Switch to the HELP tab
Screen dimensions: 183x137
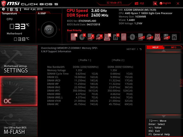(x=155, y=47)
